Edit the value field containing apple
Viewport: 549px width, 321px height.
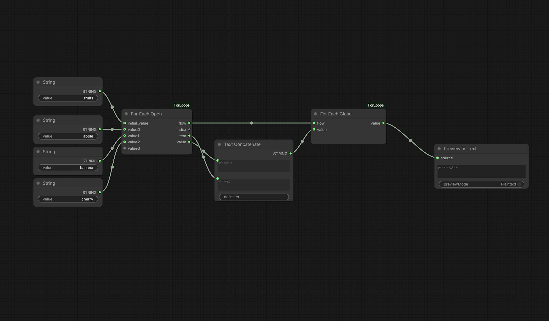coord(68,136)
